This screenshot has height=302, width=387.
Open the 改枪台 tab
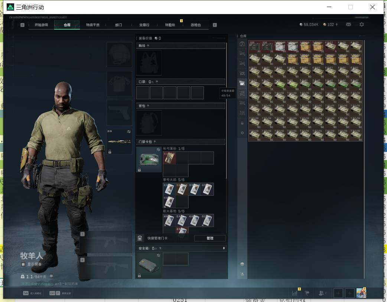pos(196,25)
